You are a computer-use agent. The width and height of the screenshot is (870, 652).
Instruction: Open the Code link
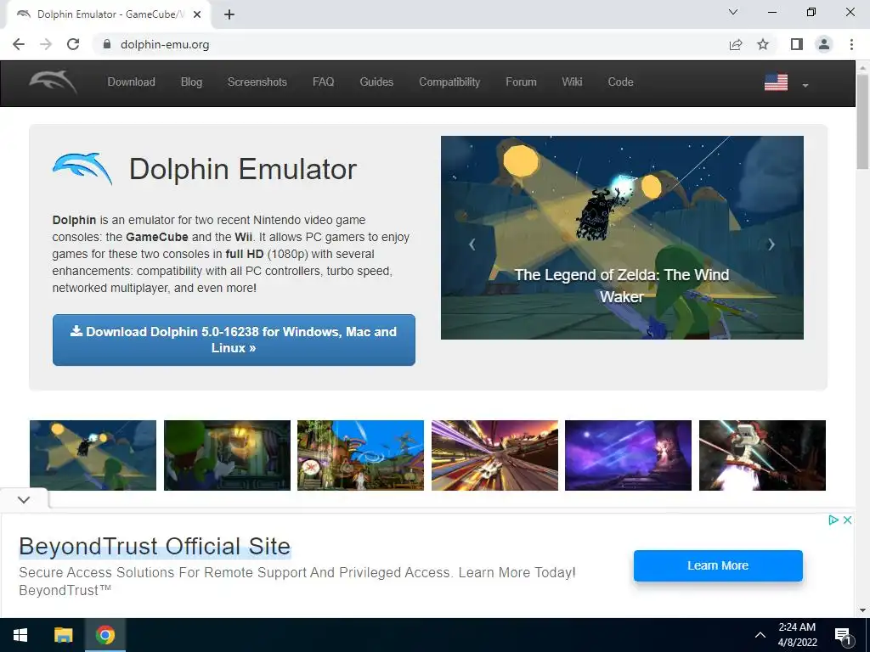(620, 82)
